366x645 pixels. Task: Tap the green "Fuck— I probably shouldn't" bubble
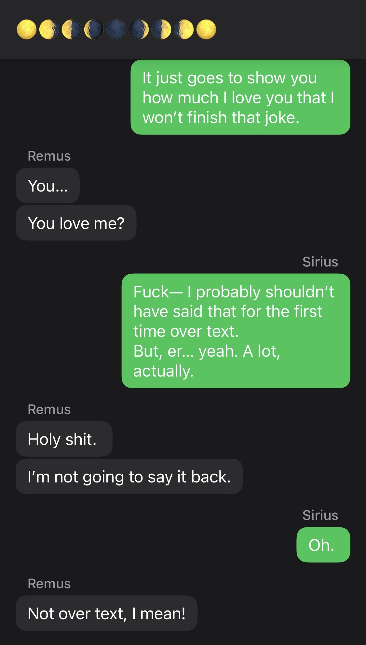click(x=236, y=331)
